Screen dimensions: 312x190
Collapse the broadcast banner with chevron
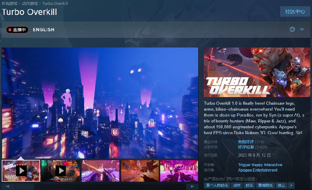click(302, 29)
